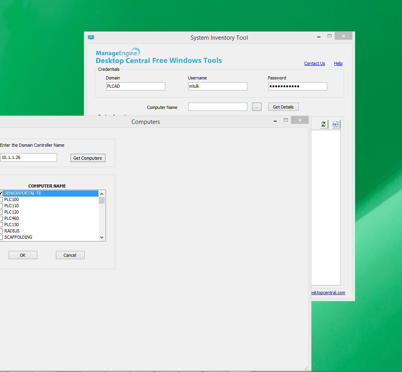Click the Username input field
The width and height of the screenshot is (402, 372).
tap(217, 86)
